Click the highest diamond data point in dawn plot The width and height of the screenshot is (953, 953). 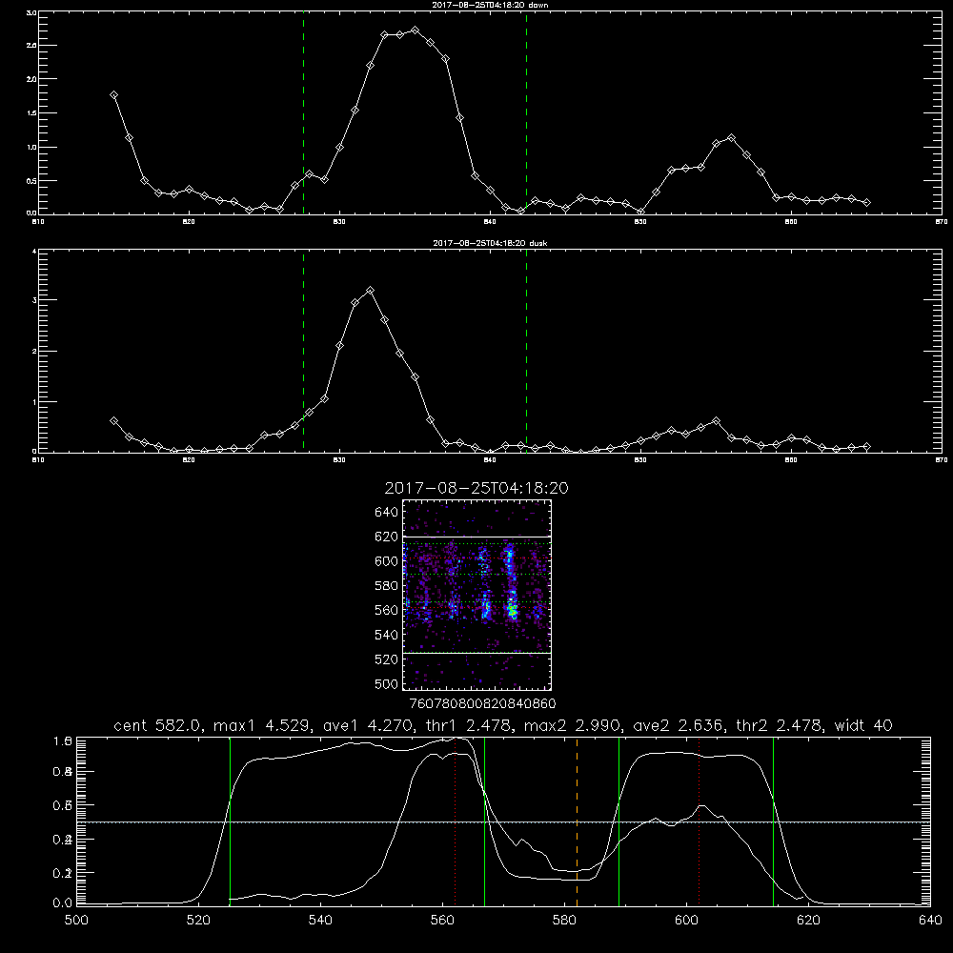point(416,30)
